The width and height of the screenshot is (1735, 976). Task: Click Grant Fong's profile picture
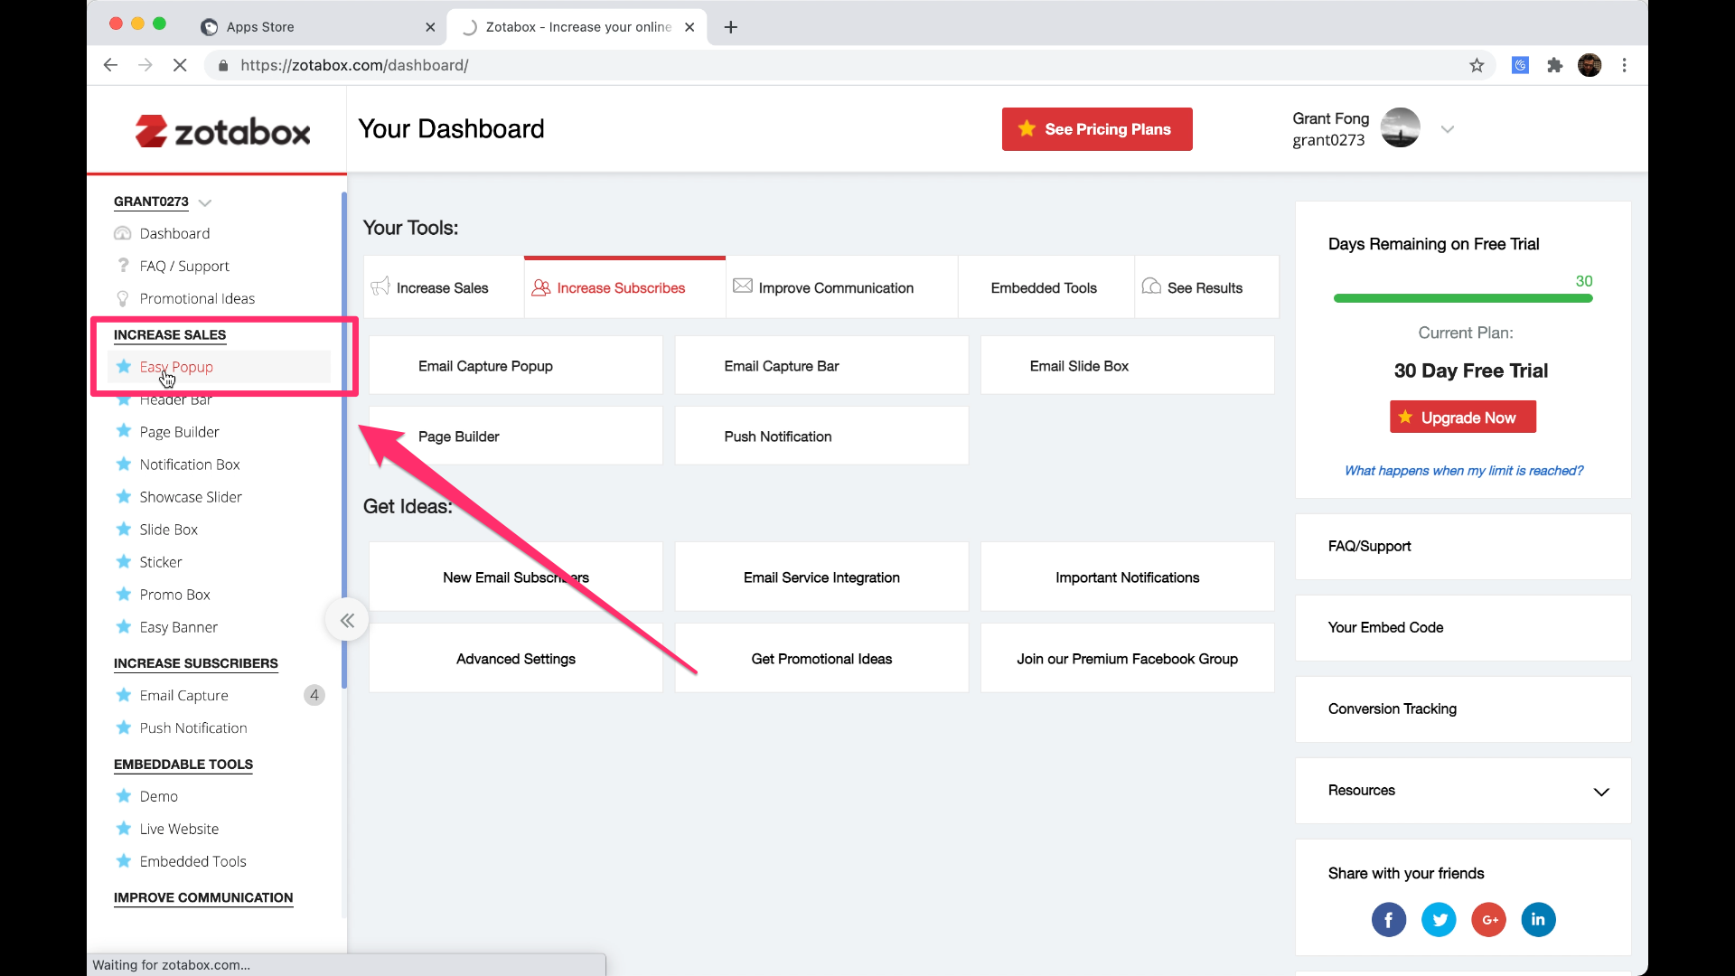1400,128
